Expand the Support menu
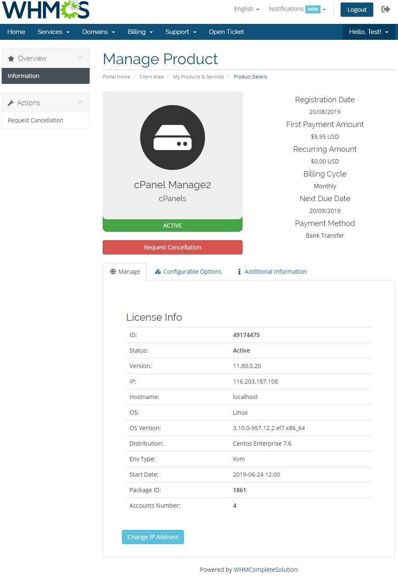This screenshot has height=576, width=398. pyautogui.click(x=181, y=32)
